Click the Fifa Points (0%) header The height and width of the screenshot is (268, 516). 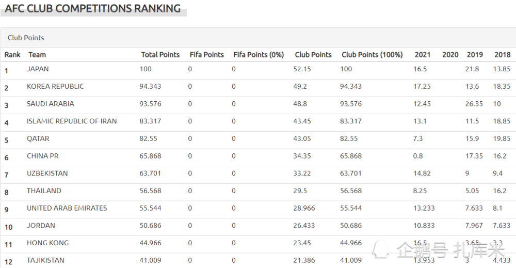[259, 55]
